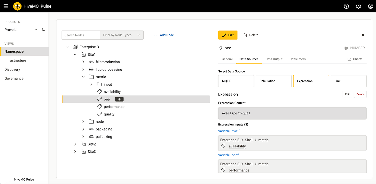The image size is (376, 184).
Task: Expand the input folder
Action: pos(91,84)
